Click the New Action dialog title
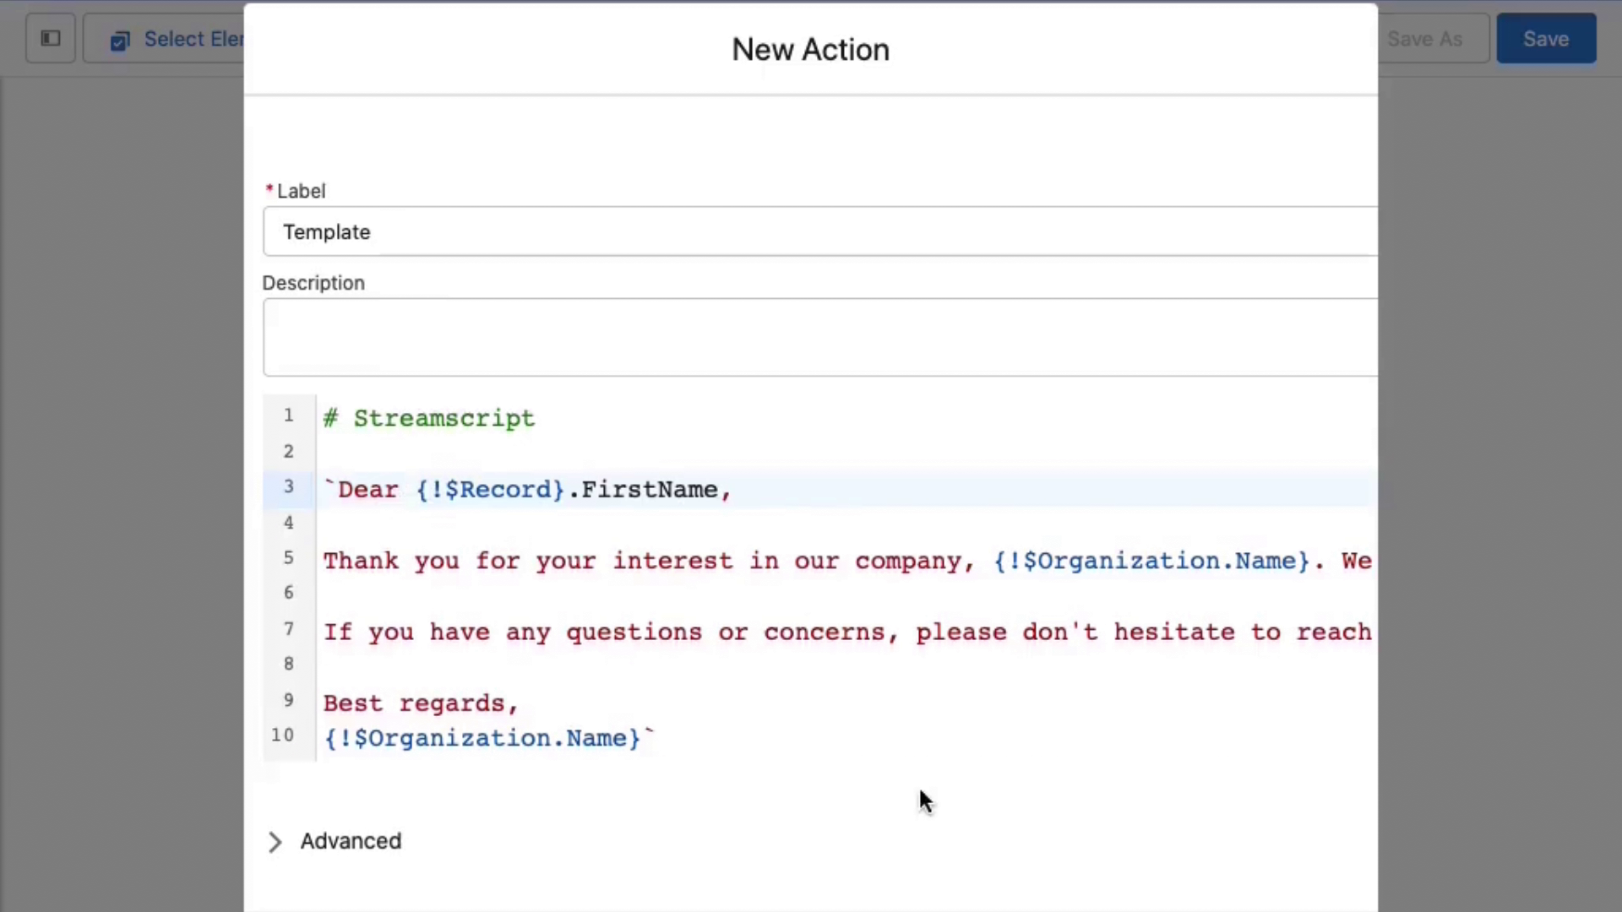 (x=810, y=50)
